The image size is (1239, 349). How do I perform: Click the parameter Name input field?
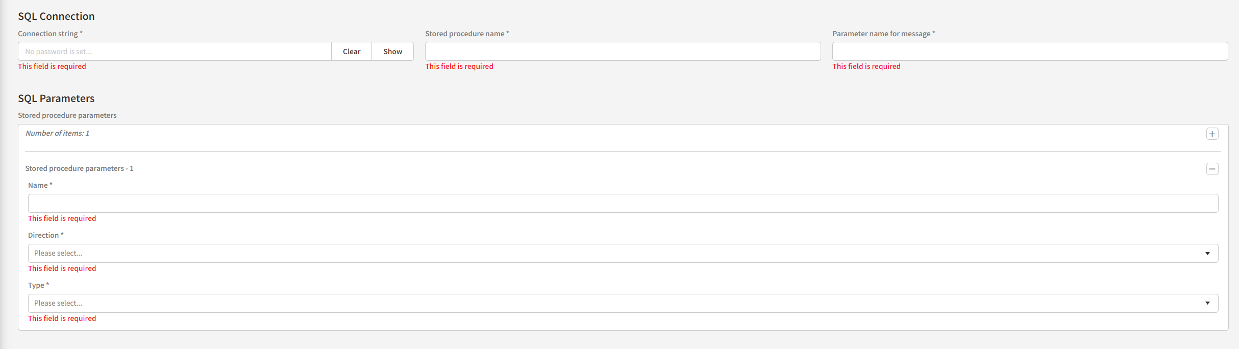coord(623,203)
